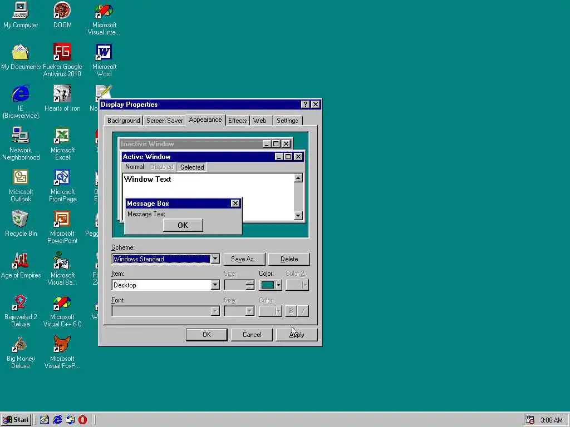This screenshot has height=427, width=570.
Task: Select the Microsoft Word shortcut
Action: (x=104, y=61)
